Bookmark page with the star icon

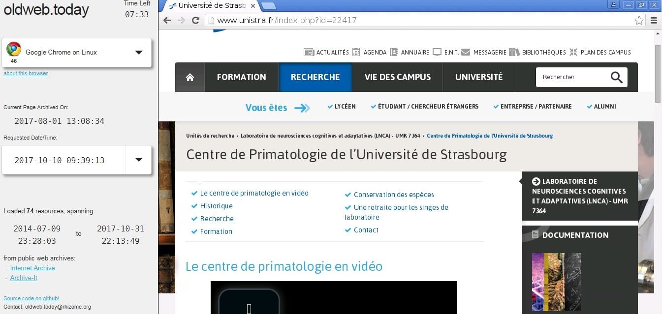point(639,20)
